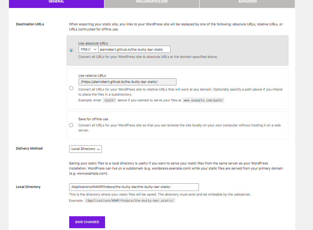Click the SAVE CHANGES button
This screenshot has width=313, height=230.
87,222
